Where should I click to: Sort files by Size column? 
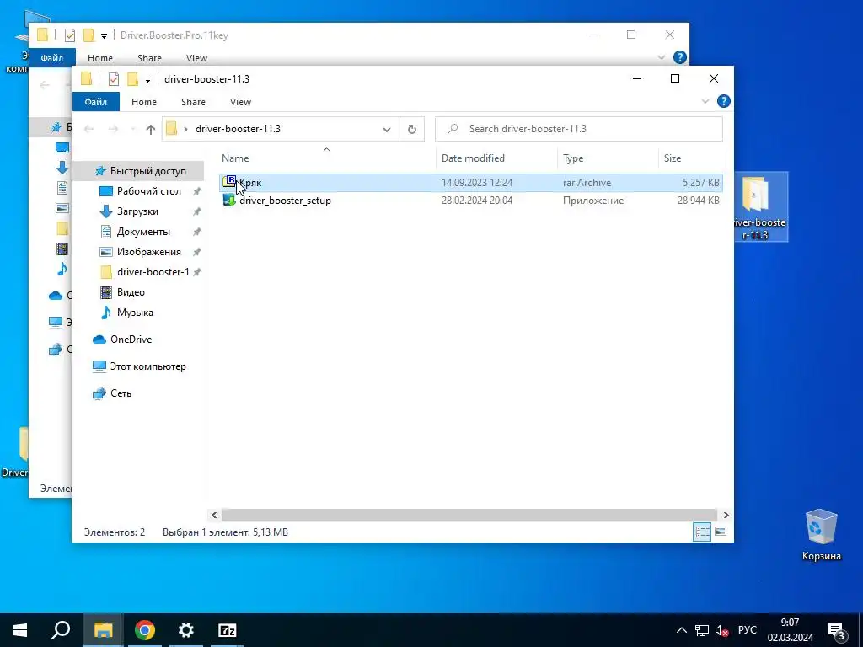click(672, 158)
